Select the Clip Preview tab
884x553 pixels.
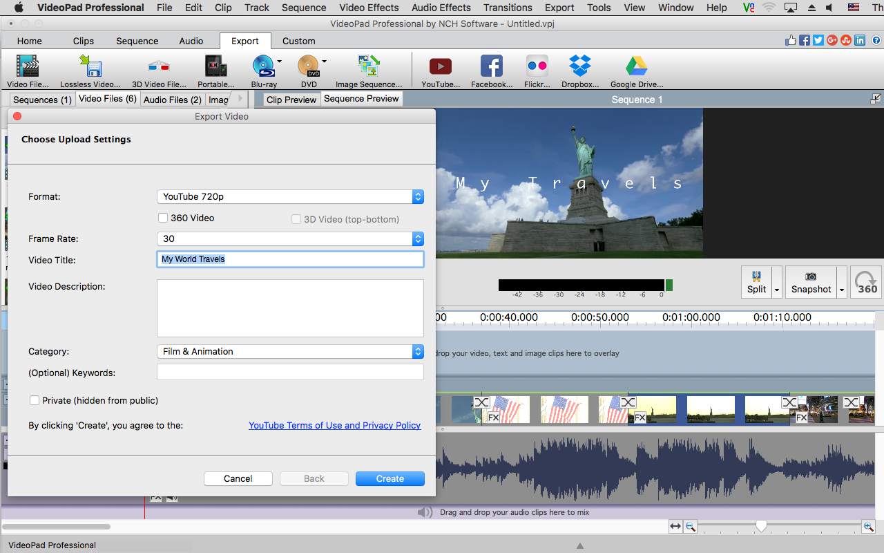pos(291,100)
